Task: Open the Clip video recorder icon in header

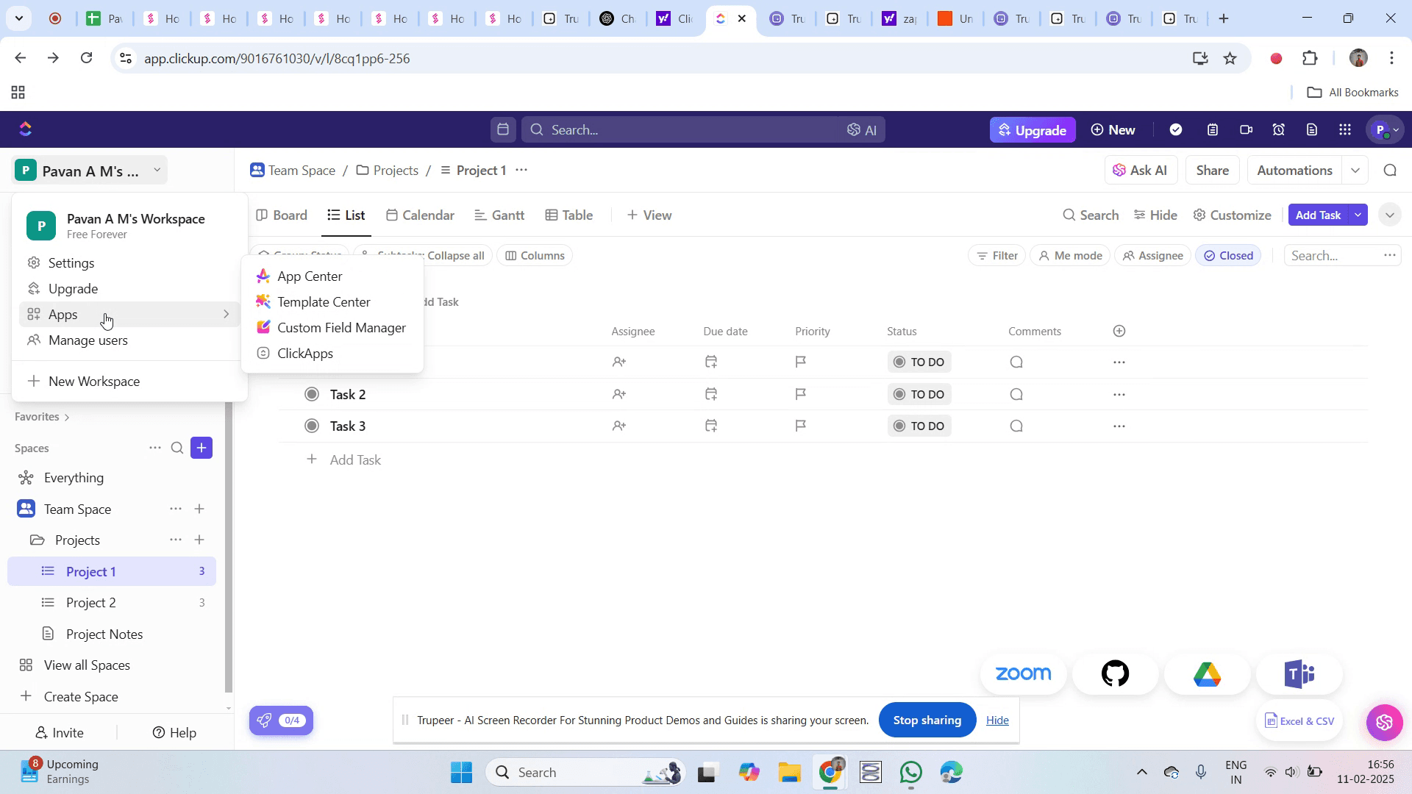Action: (x=1246, y=129)
